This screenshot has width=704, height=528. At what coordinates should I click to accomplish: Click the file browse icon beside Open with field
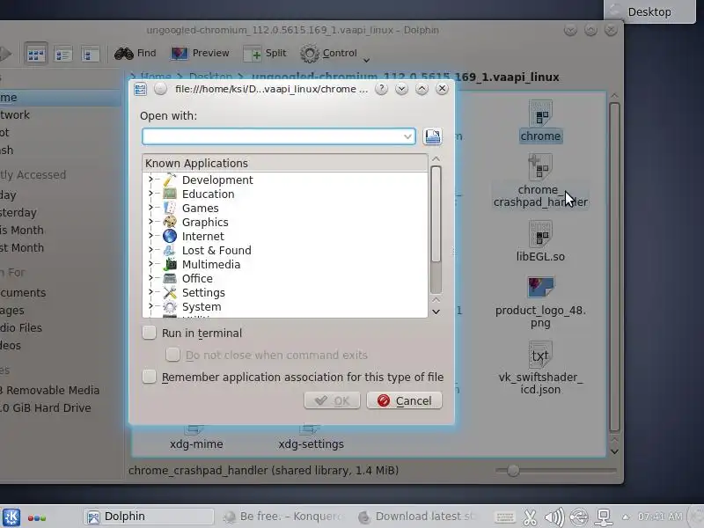[432, 136]
